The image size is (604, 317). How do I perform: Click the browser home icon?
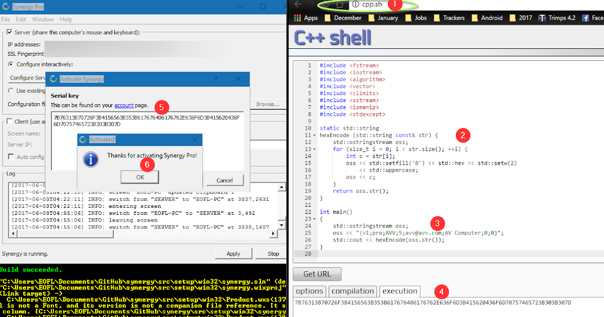tap(340, 5)
